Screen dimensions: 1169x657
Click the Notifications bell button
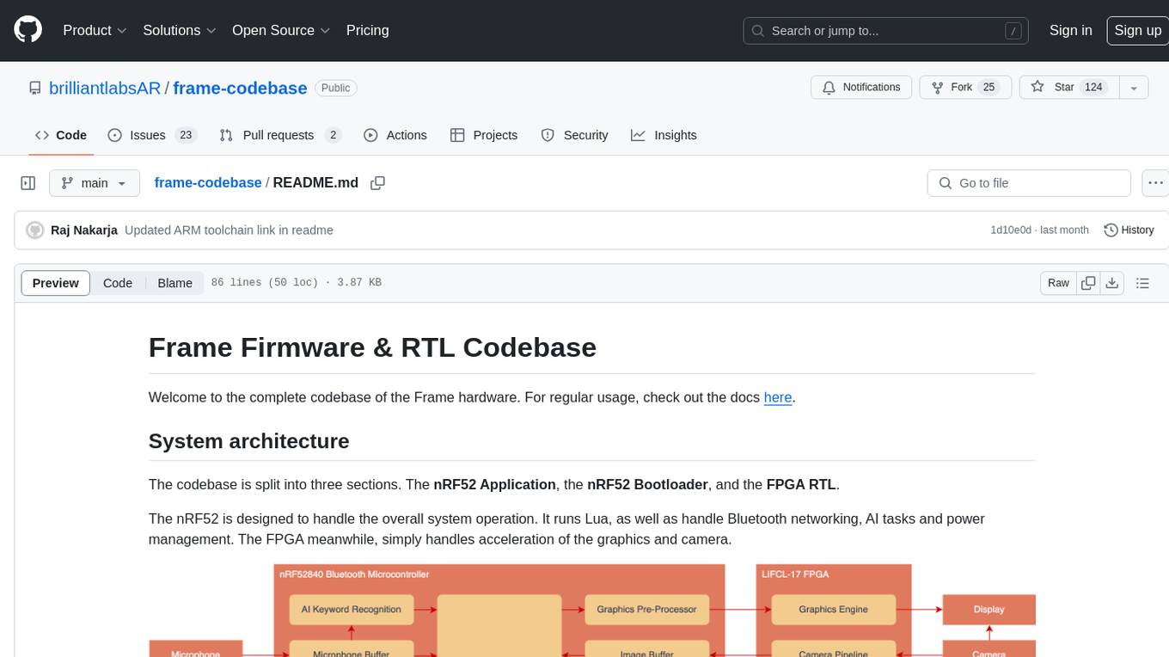point(861,88)
